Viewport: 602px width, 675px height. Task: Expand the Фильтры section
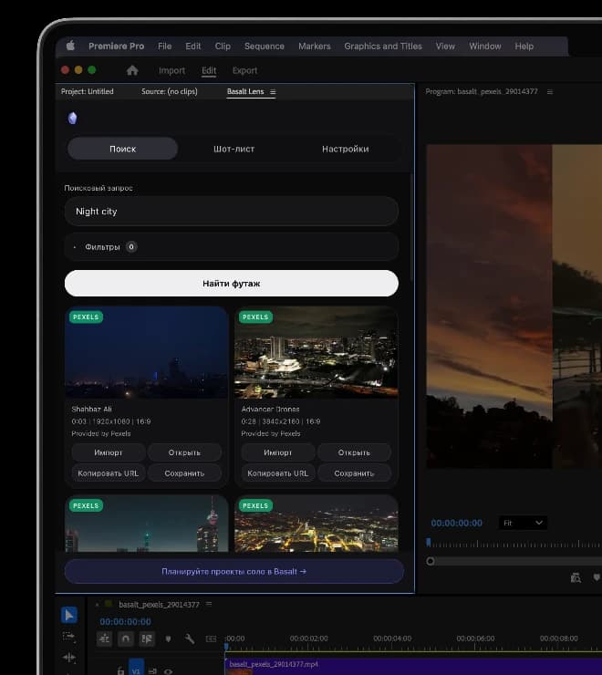tap(232, 246)
